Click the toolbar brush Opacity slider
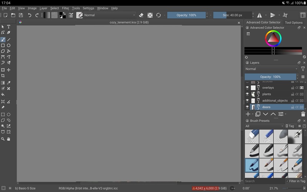This screenshot has width=307, height=192. (186, 15)
